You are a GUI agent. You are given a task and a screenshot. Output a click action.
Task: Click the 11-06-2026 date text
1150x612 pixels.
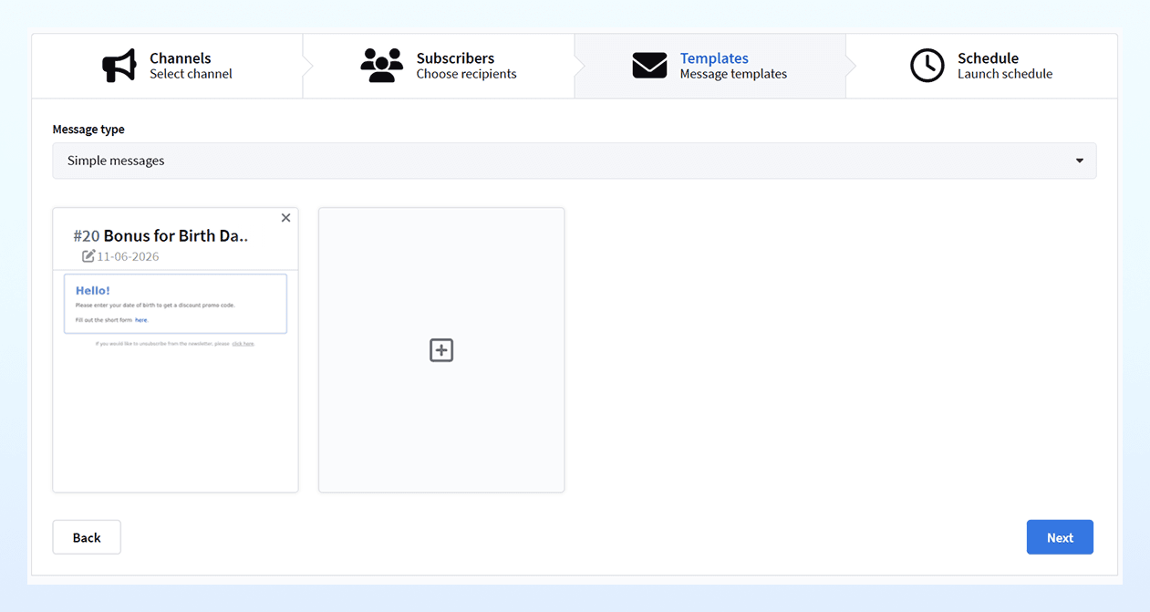point(128,256)
